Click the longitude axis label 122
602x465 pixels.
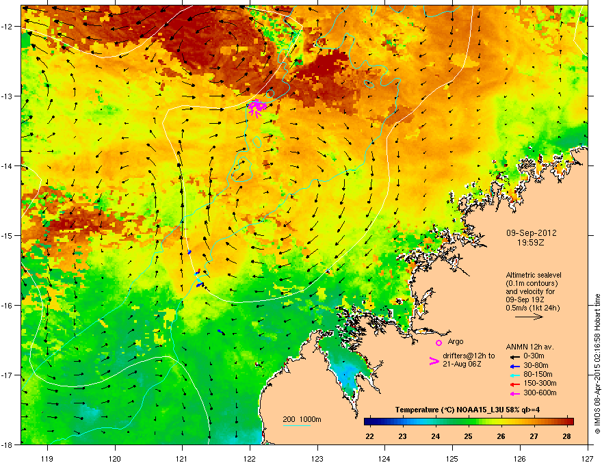(x=250, y=458)
